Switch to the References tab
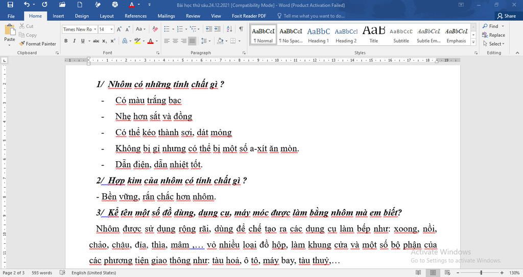 [135, 16]
